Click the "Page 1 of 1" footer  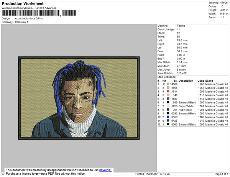pos(221,174)
